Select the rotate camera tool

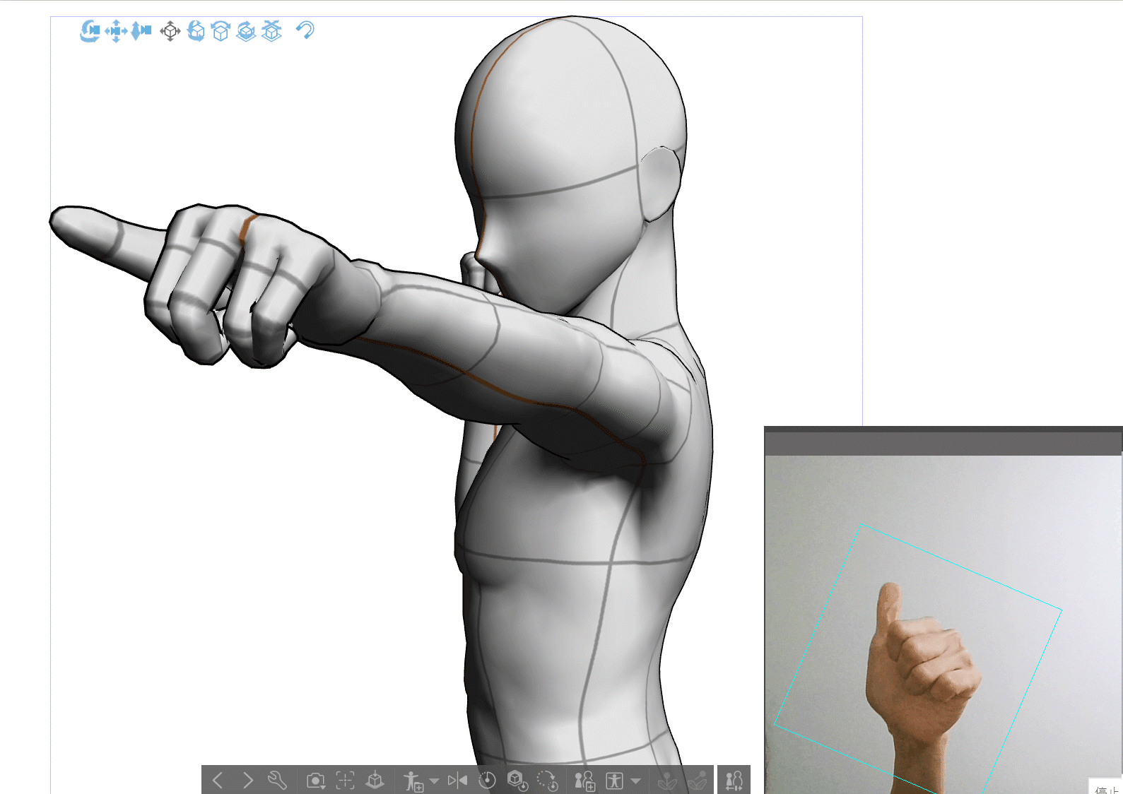(x=90, y=31)
